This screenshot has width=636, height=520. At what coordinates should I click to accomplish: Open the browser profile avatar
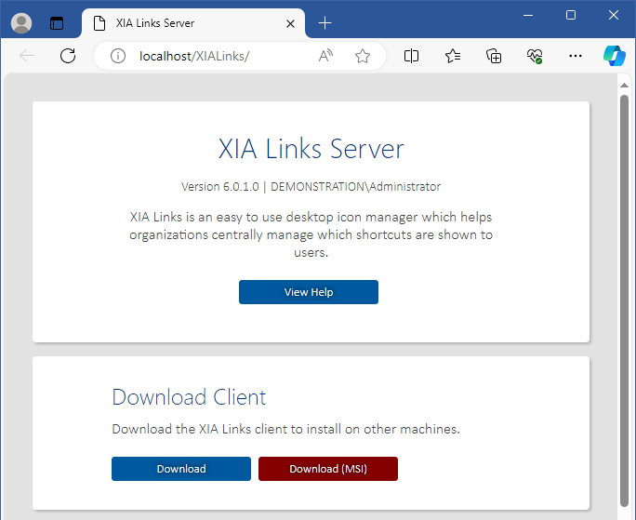click(x=21, y=22)
